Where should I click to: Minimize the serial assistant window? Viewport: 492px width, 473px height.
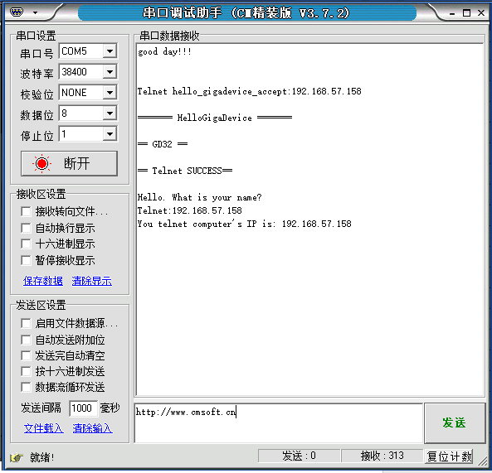[452, 13]
